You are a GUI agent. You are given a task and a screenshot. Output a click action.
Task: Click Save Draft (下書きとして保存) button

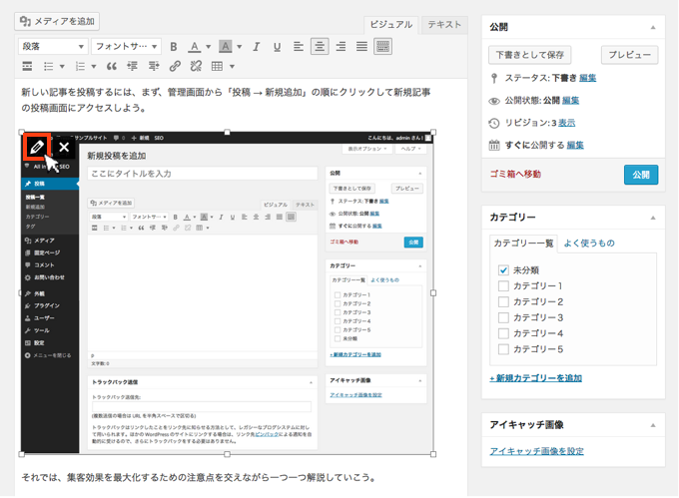[529, 55]
